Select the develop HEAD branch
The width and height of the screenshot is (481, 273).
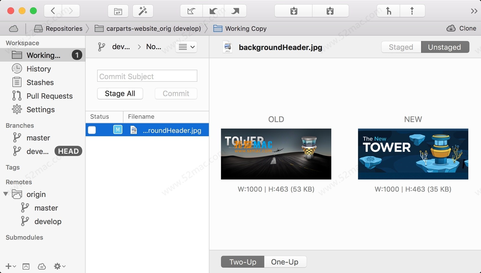click(43, 151)
